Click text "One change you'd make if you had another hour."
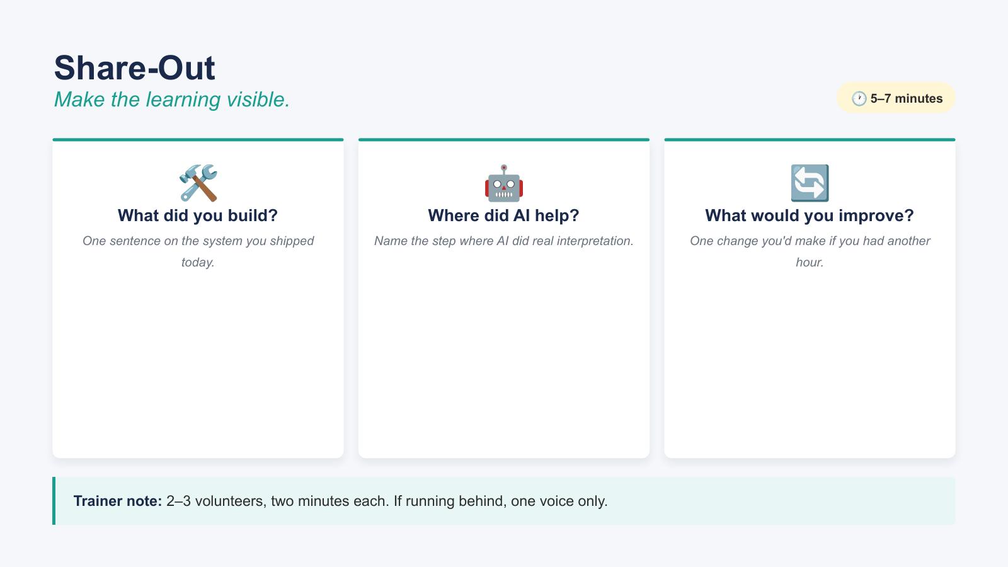This screenshot has height=567, width=1008. click(x=810, y=251)
